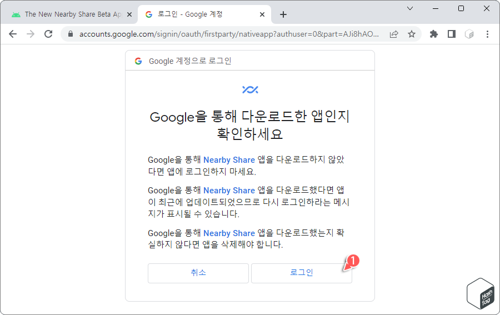This screenshot has height=315, width=500.
Task: Click the '확인하세요' heading line
Action: click(x=249, y=134)
